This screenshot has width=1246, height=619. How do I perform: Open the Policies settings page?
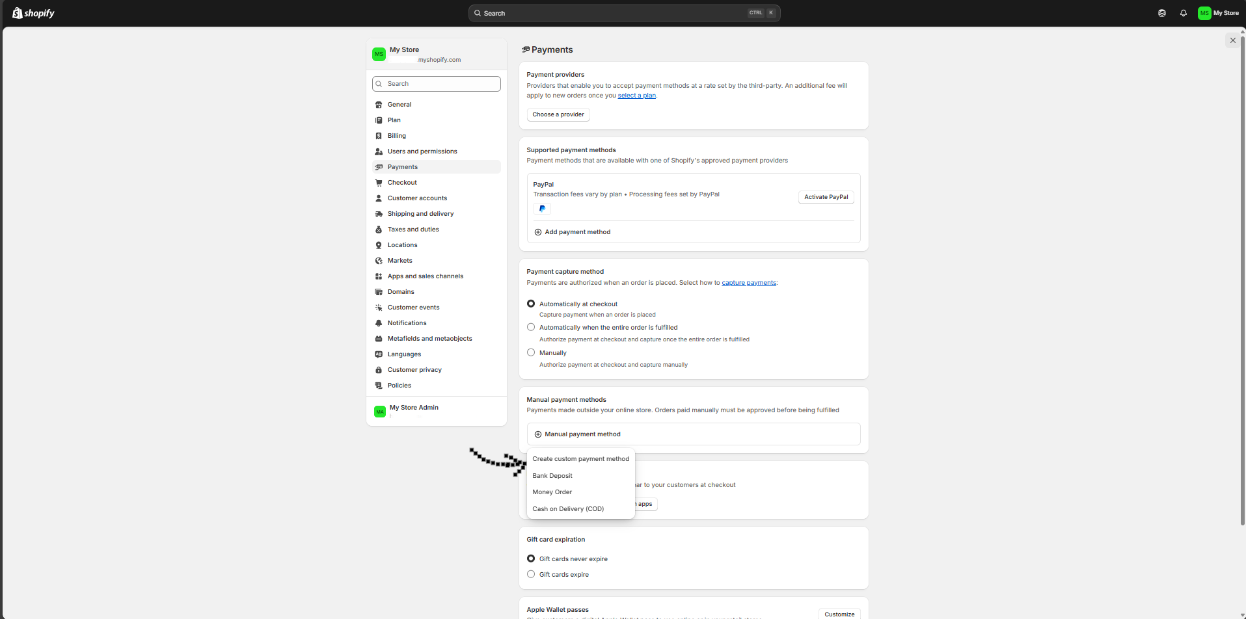(437, 386)
